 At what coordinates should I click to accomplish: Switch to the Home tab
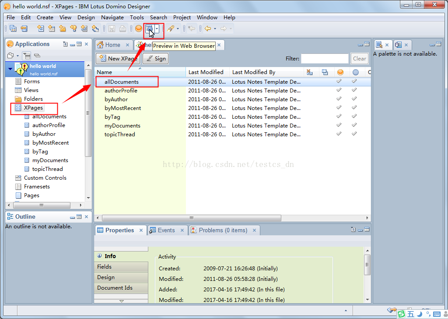(112, 45)
